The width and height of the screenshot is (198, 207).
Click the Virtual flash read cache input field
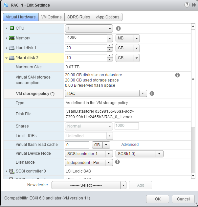point(77,145)
